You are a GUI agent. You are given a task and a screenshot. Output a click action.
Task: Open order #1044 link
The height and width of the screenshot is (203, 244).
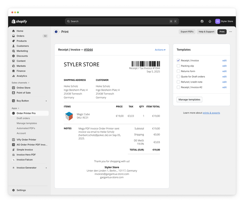[88, 50]
